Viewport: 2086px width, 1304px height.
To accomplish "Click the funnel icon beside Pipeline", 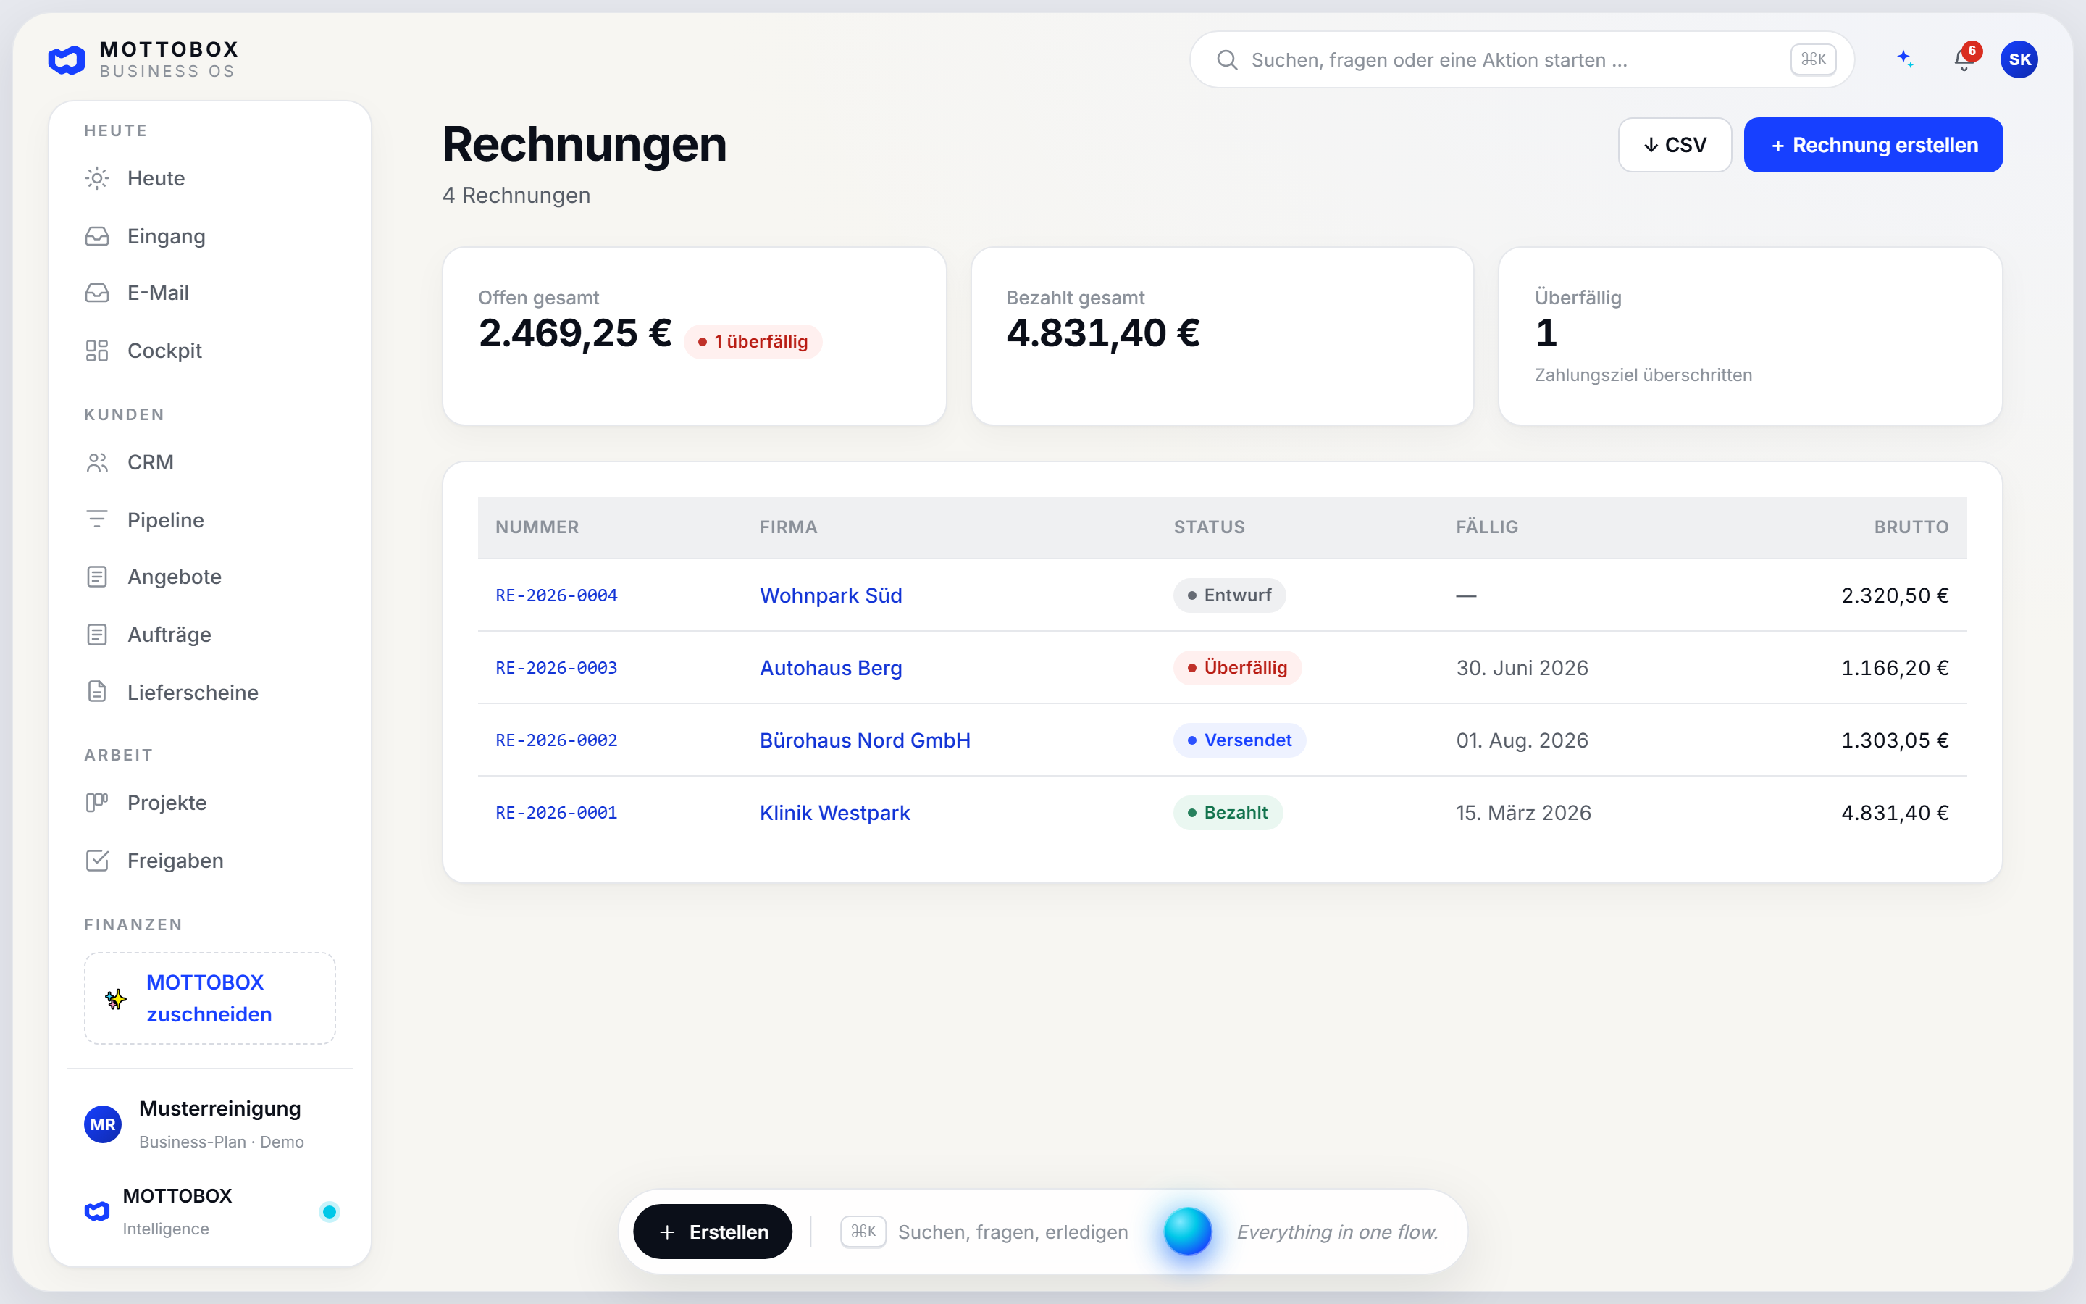I will (x=97, y=519).
